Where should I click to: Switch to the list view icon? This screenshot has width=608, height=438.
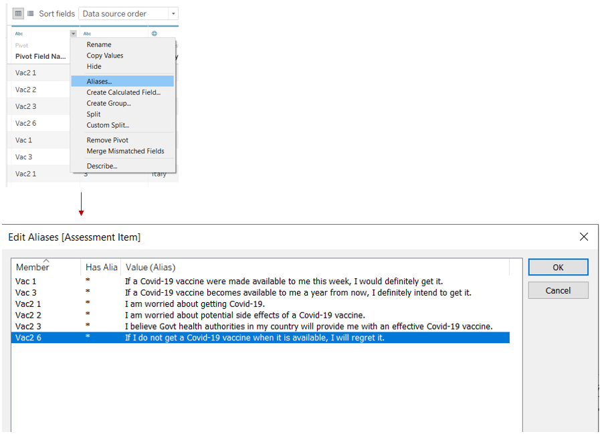pyautogui.click(x=31, y=13)
